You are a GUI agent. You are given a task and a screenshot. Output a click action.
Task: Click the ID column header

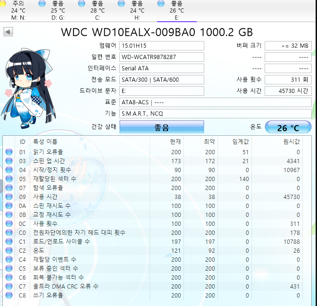coord(23,141)
